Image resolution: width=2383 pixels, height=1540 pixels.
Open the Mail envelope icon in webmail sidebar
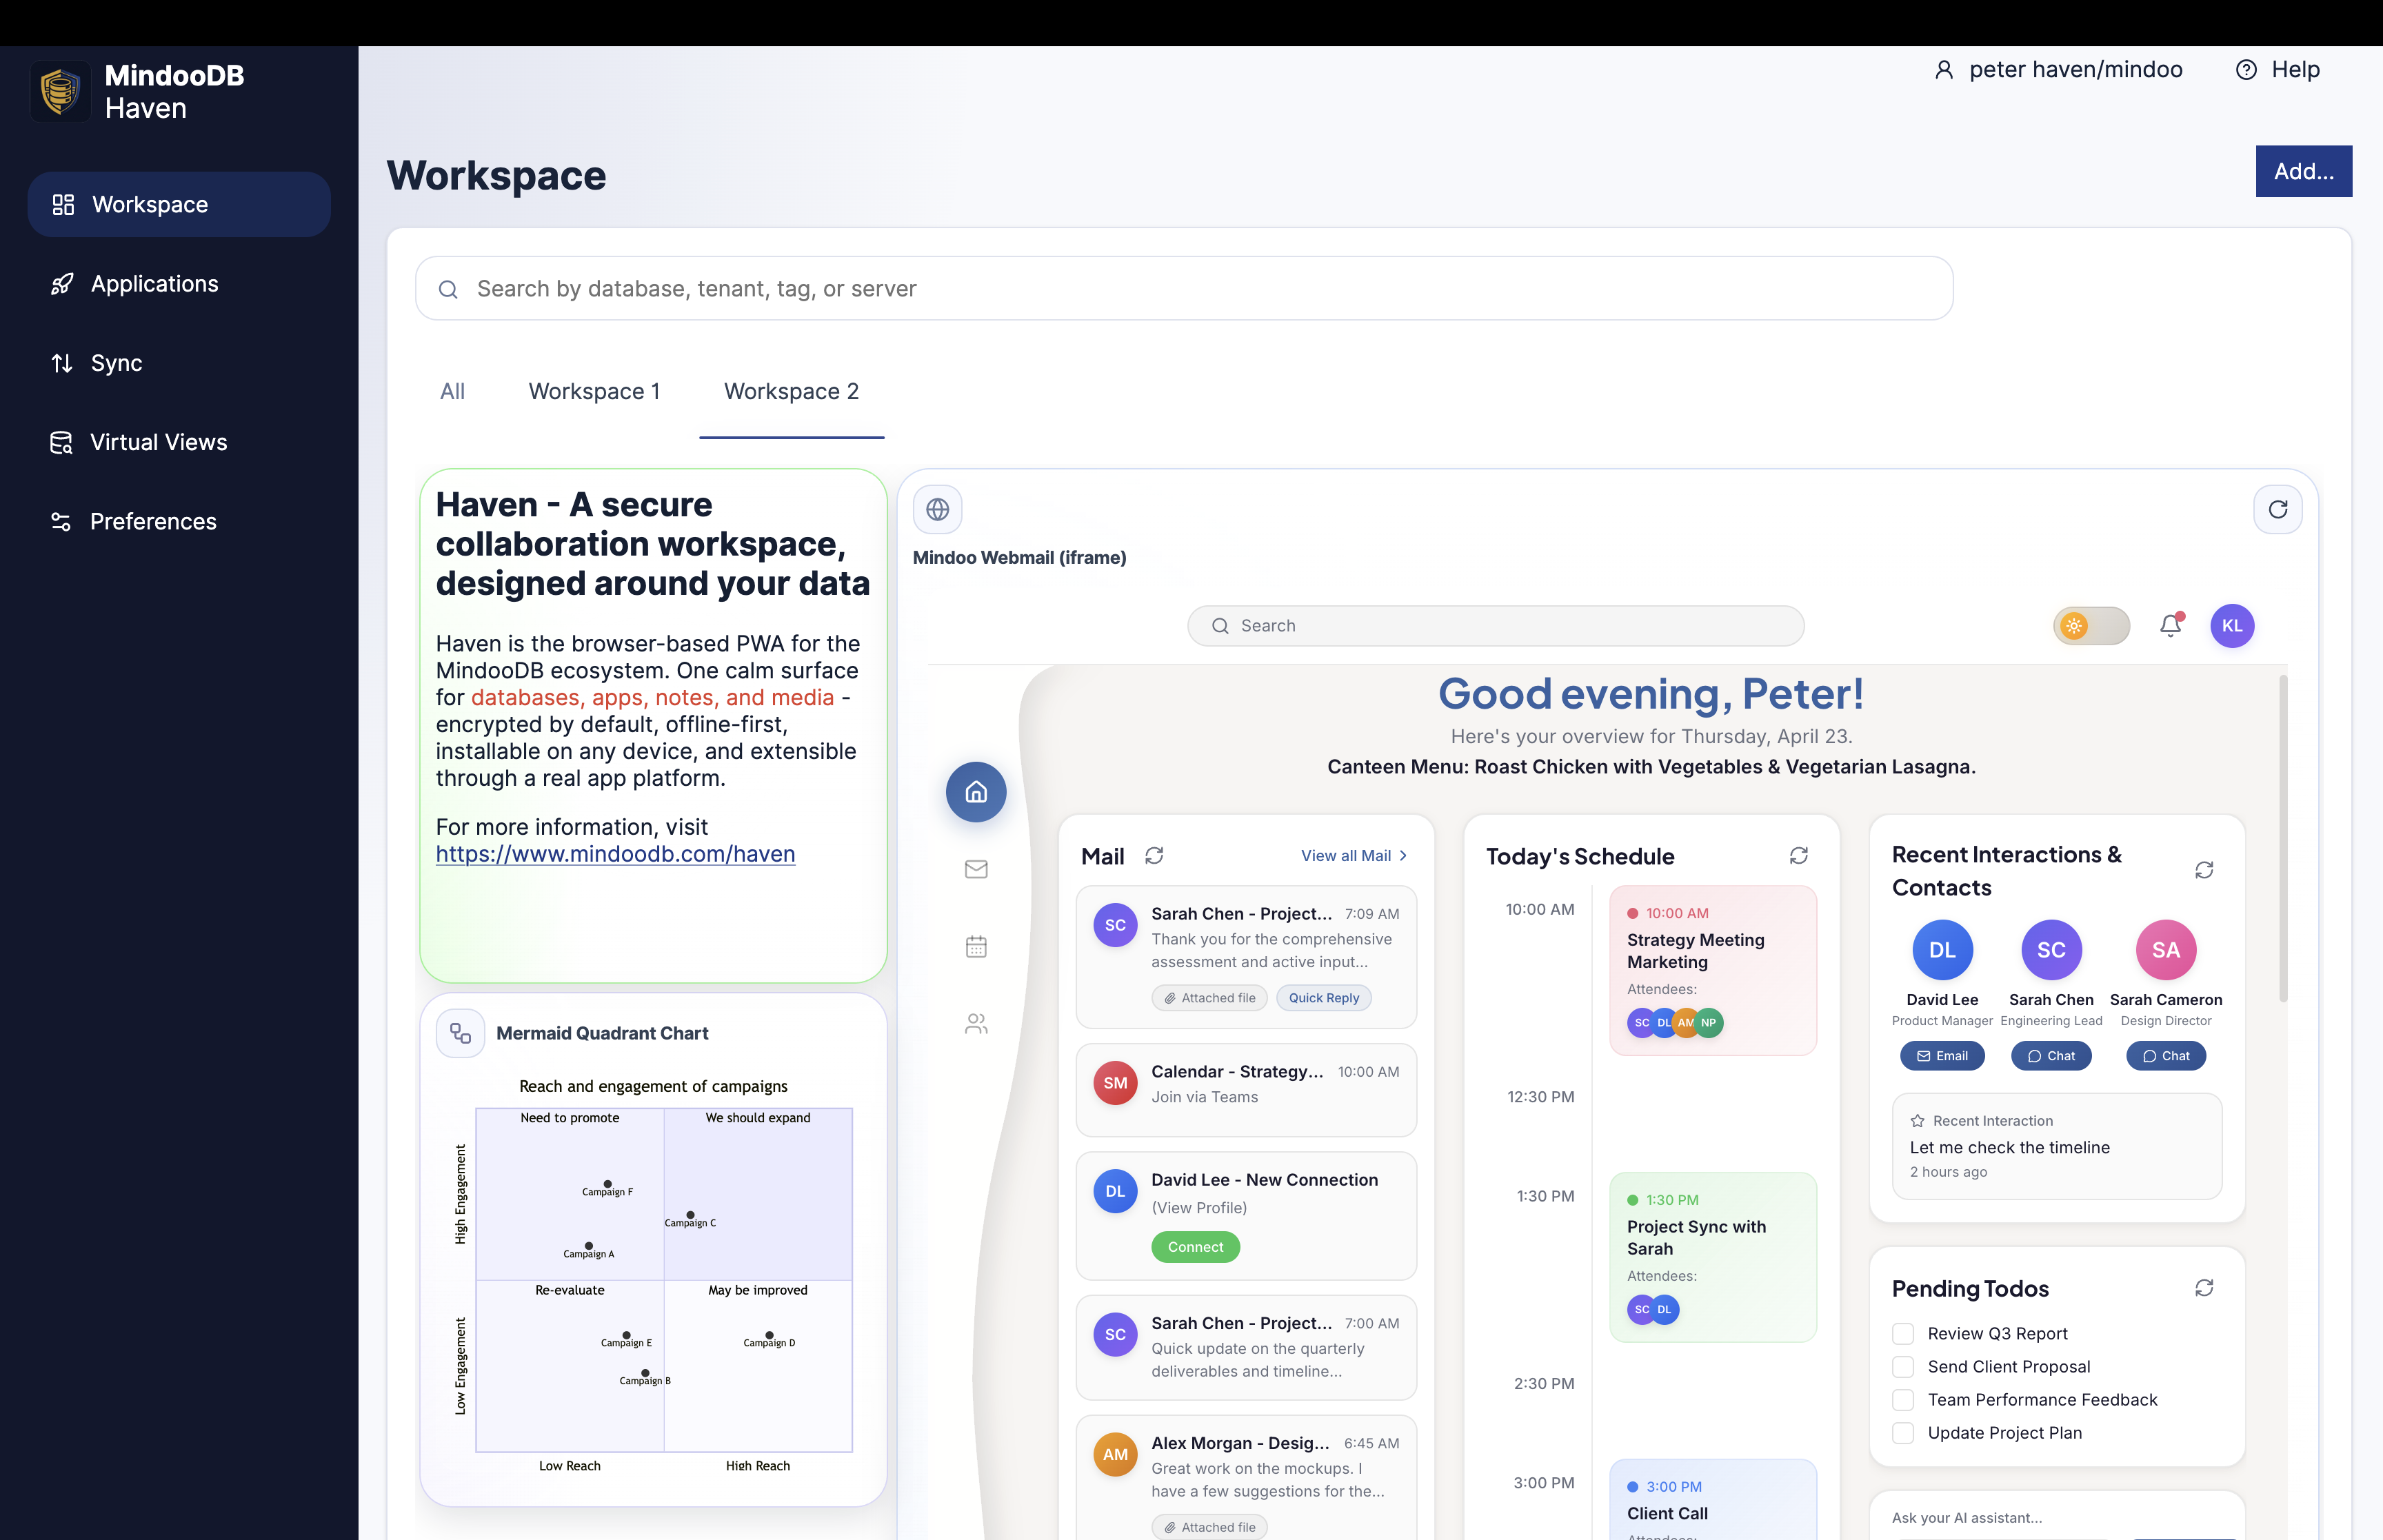click(x=975, y=869)
